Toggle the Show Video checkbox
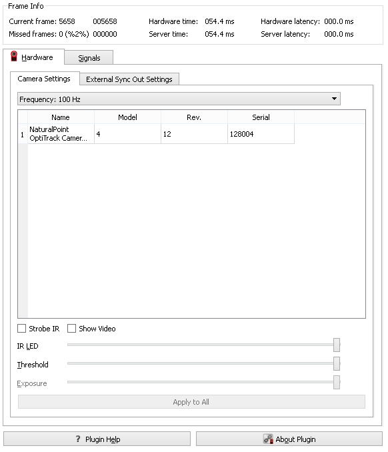 point(71,329)
